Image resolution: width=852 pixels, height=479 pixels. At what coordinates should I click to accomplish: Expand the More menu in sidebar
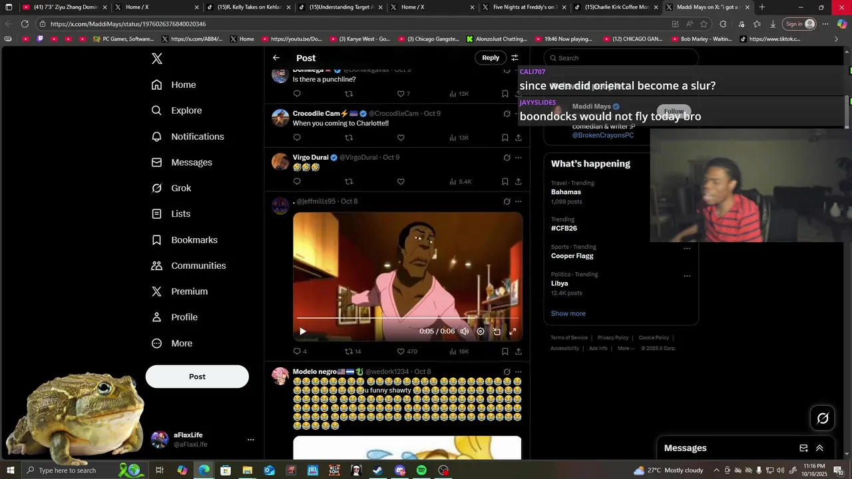[x=172, y=343]
